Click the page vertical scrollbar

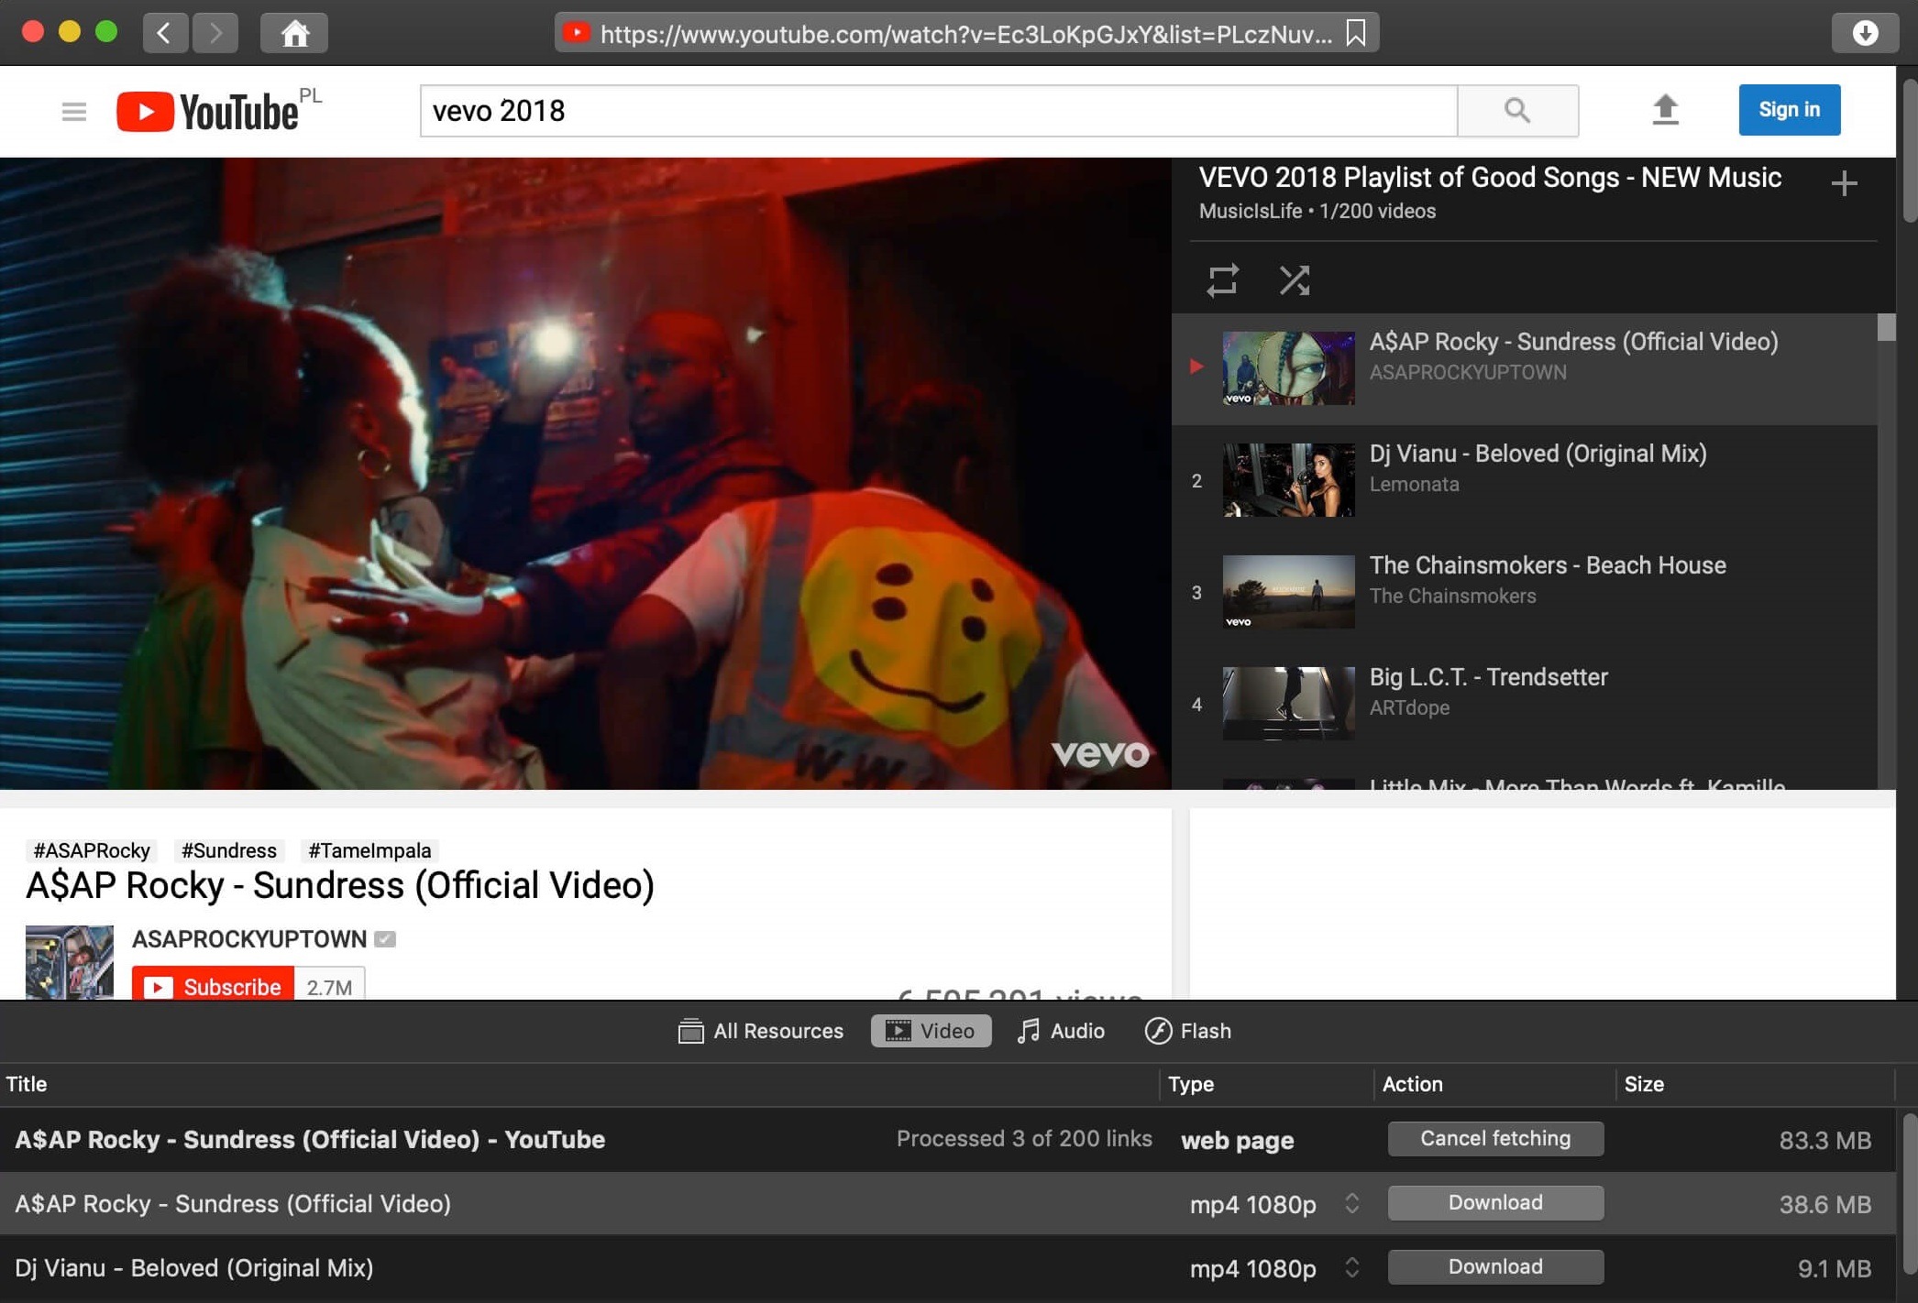1909,151
